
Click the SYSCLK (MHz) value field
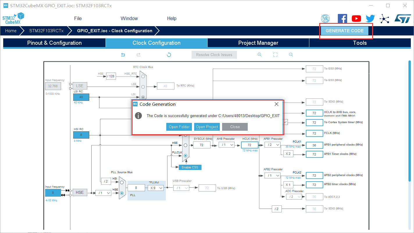[201, 145]
